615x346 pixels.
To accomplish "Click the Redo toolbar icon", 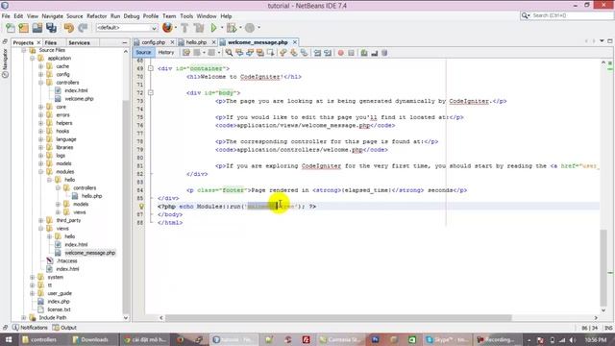I will click(83, 28).
